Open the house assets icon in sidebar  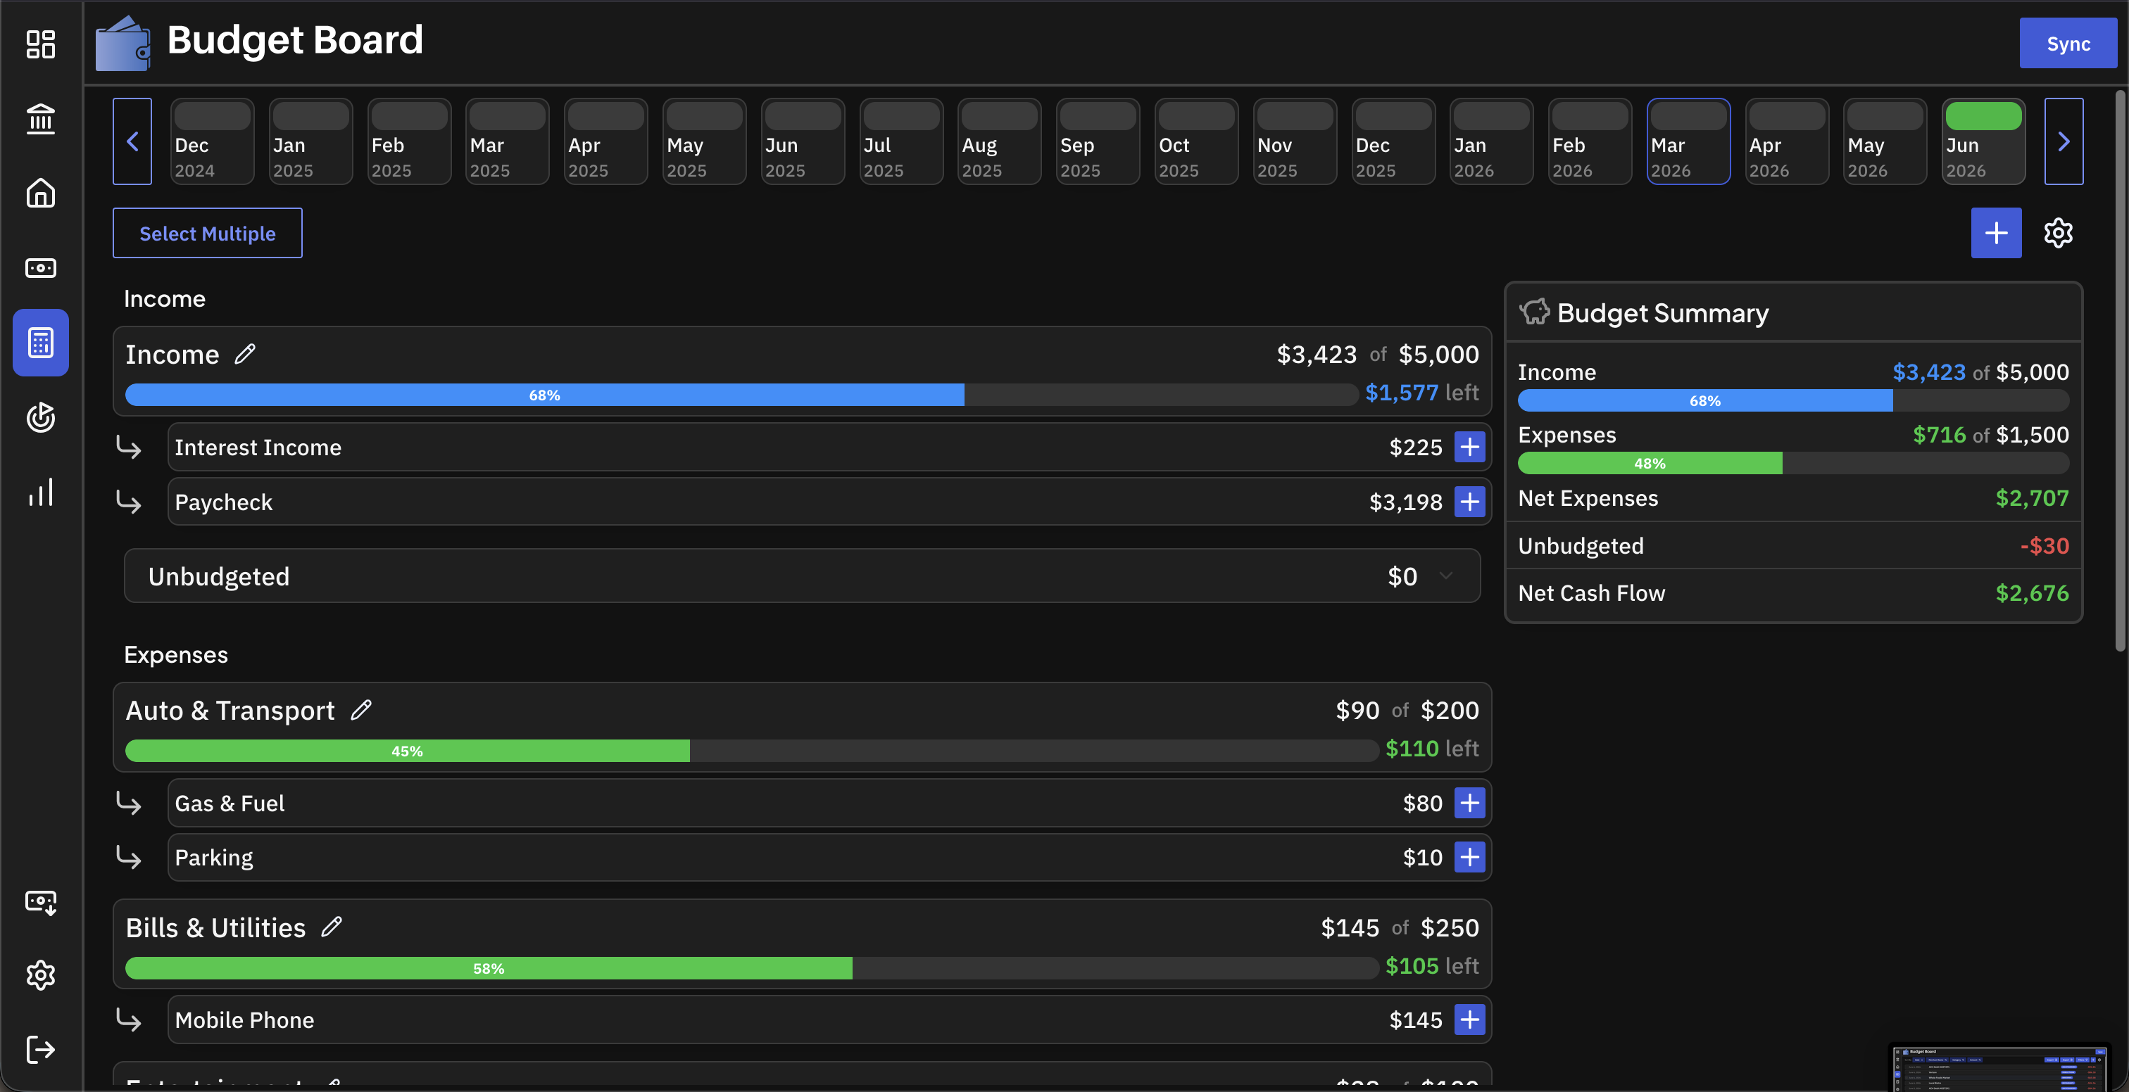click(41, 193)
